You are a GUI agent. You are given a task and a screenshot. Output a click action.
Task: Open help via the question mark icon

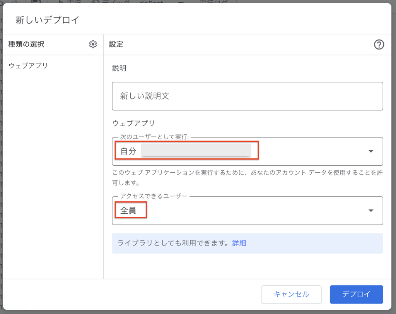point(379,45)
